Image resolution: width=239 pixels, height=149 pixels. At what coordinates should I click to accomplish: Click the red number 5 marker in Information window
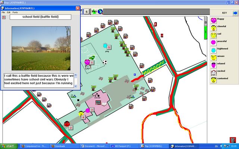coord(4,18)
